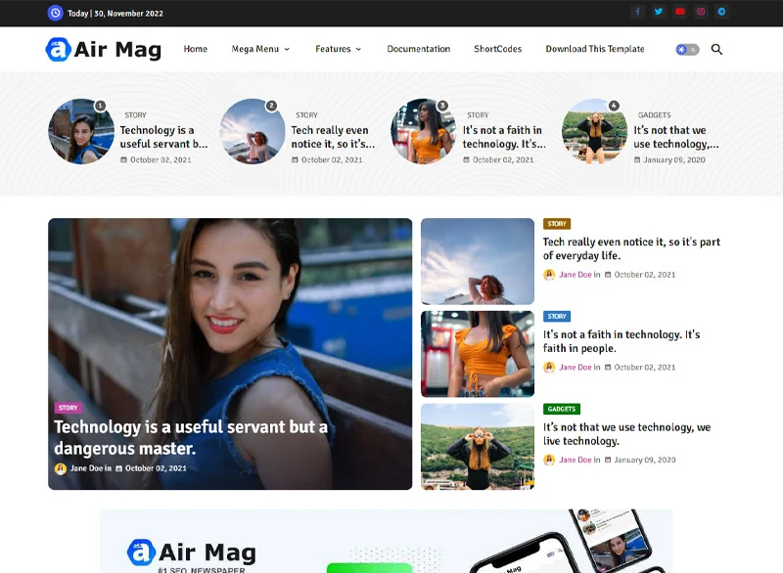The height and width of the screenshot is (573, 783).
Task: Open the Facebook social icon
Action: [x=638, y=12]
